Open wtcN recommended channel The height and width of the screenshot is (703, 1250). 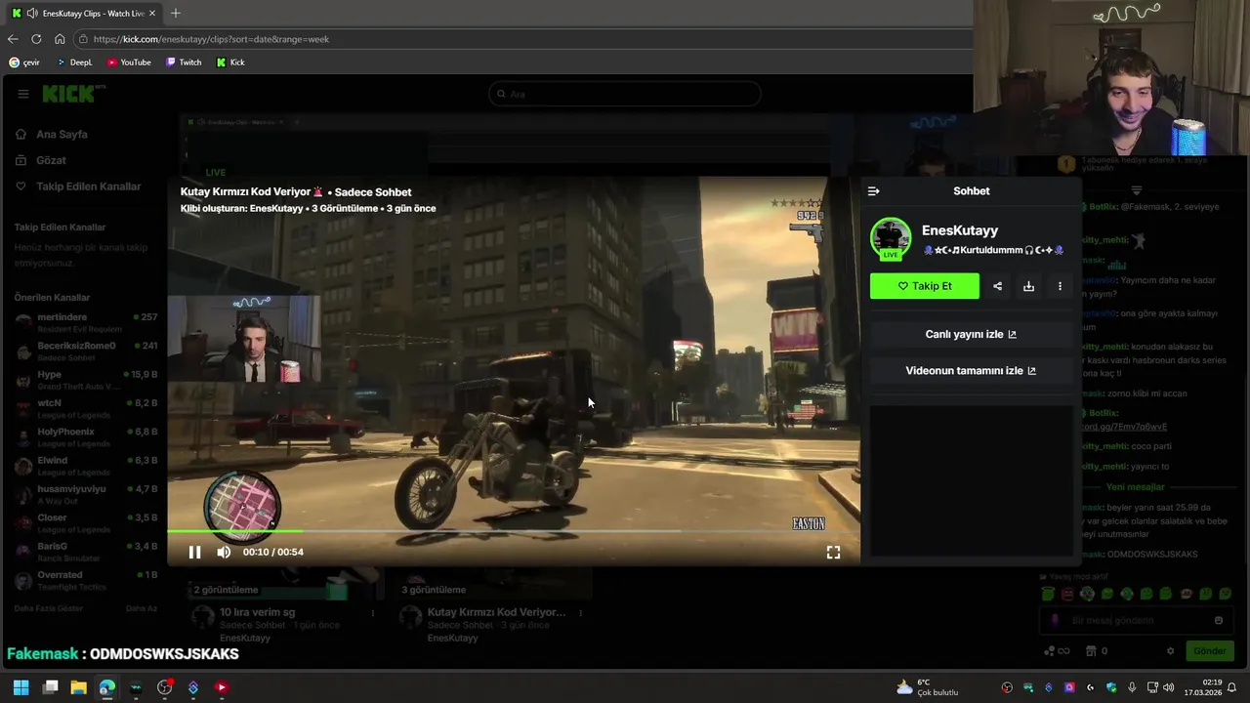tap(85, 408)
